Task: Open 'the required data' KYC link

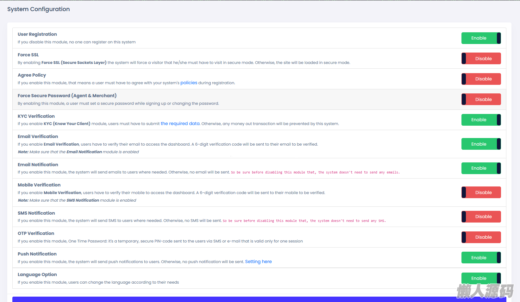Action: 180,123
